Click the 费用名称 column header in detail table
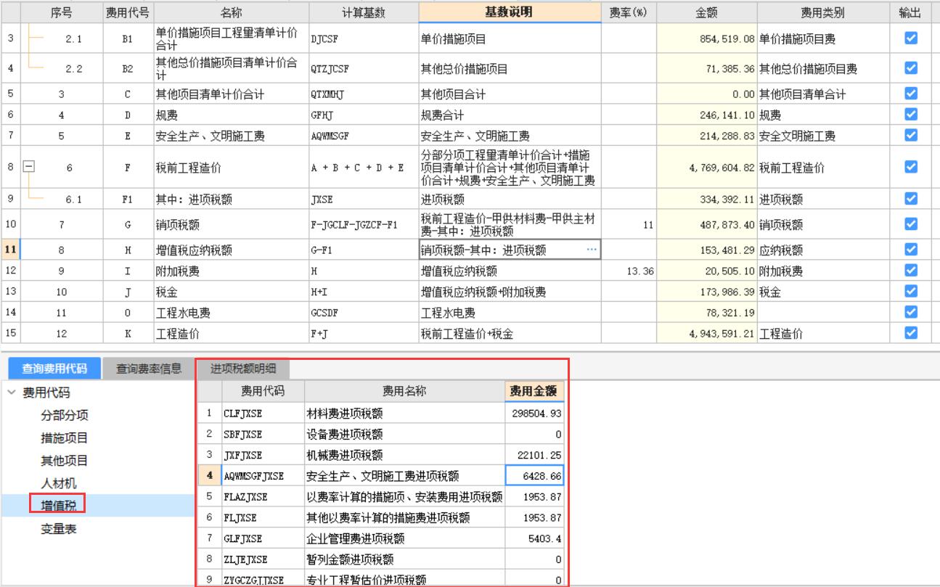The width and height of the screenshot is (940, 587). [404, 391]
